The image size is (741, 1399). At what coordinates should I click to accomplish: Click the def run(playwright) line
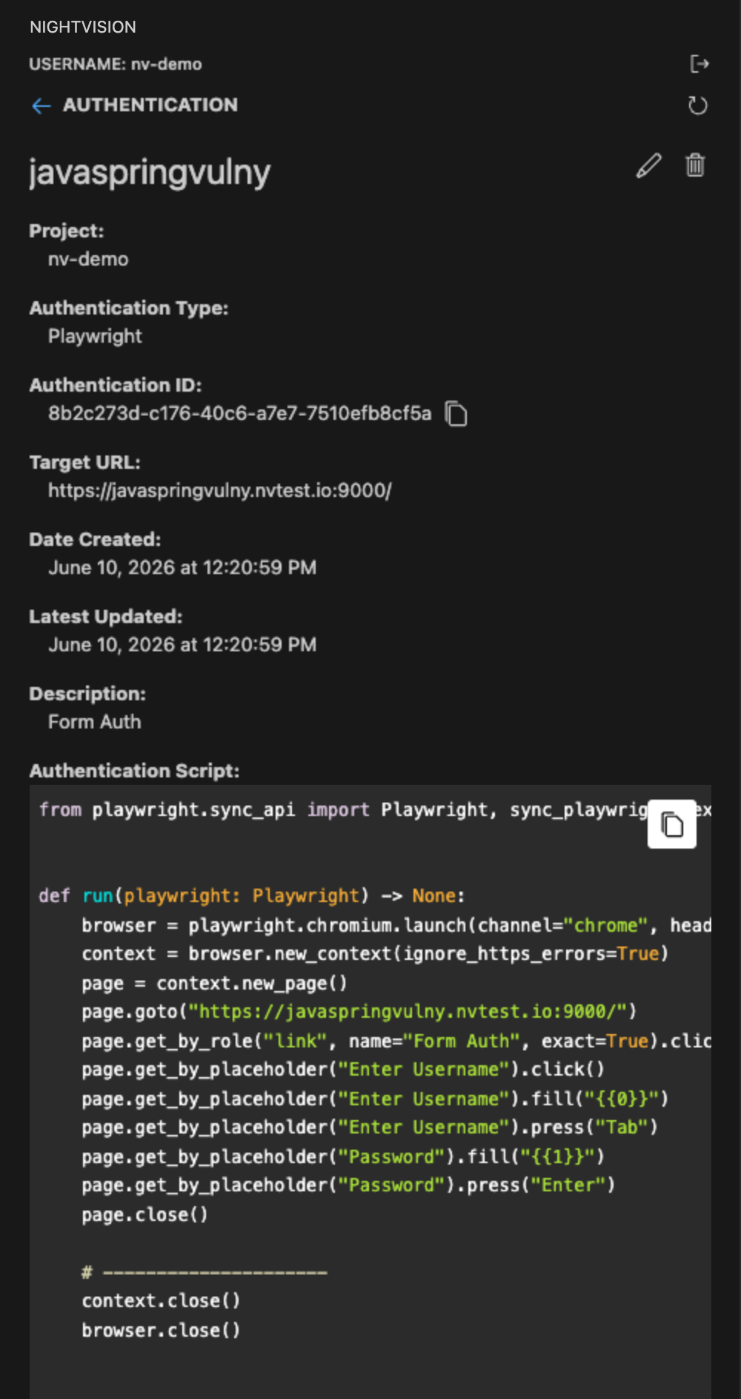click(252, 896)
